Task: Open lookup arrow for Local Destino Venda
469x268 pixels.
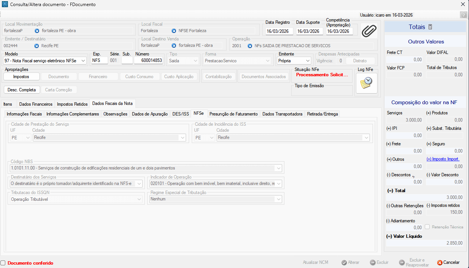Action: [x=174, y=46]
